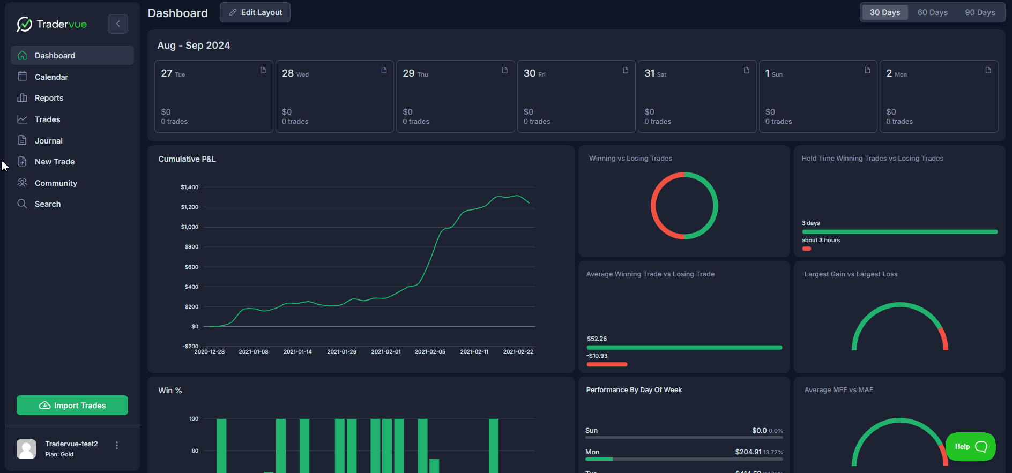The height and width of the screenshot is (473, 1012).
Task: Open journal note icon for 30 Fri
Action: click(626, 70)
